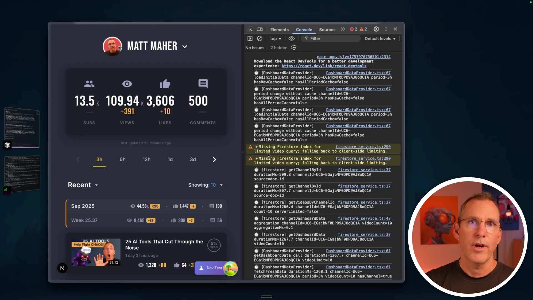
Task: Open the react-devtools URL link
Action: (324, 66)
